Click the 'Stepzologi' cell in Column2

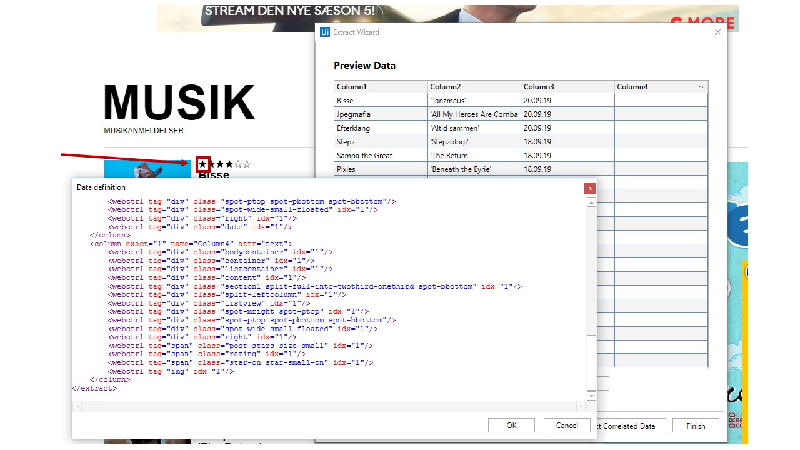pyautogui.click(x=474, y=142)
